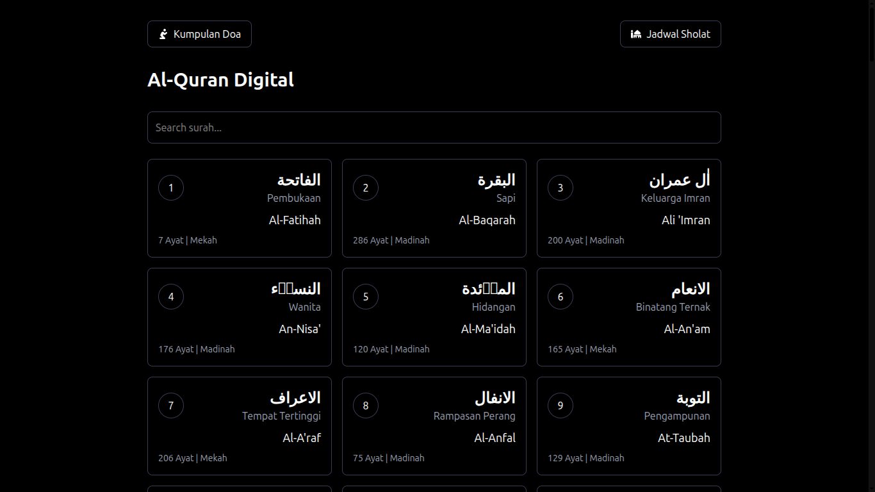Open the Kumpulan Doa page
The image size is (875, 492).
pyautogui.click(x=199, y=33)
